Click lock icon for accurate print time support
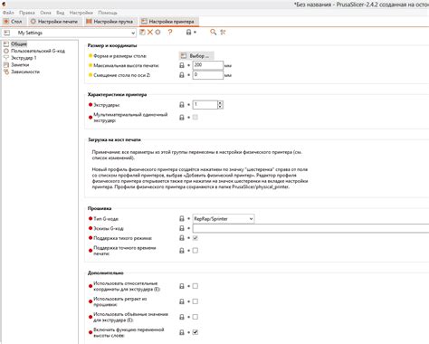The height and width of the screenshot is (344, 429). [182, 251]
